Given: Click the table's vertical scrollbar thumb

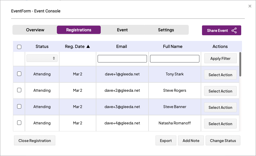Looking at the screenshot, I should (x=240, y=64).
